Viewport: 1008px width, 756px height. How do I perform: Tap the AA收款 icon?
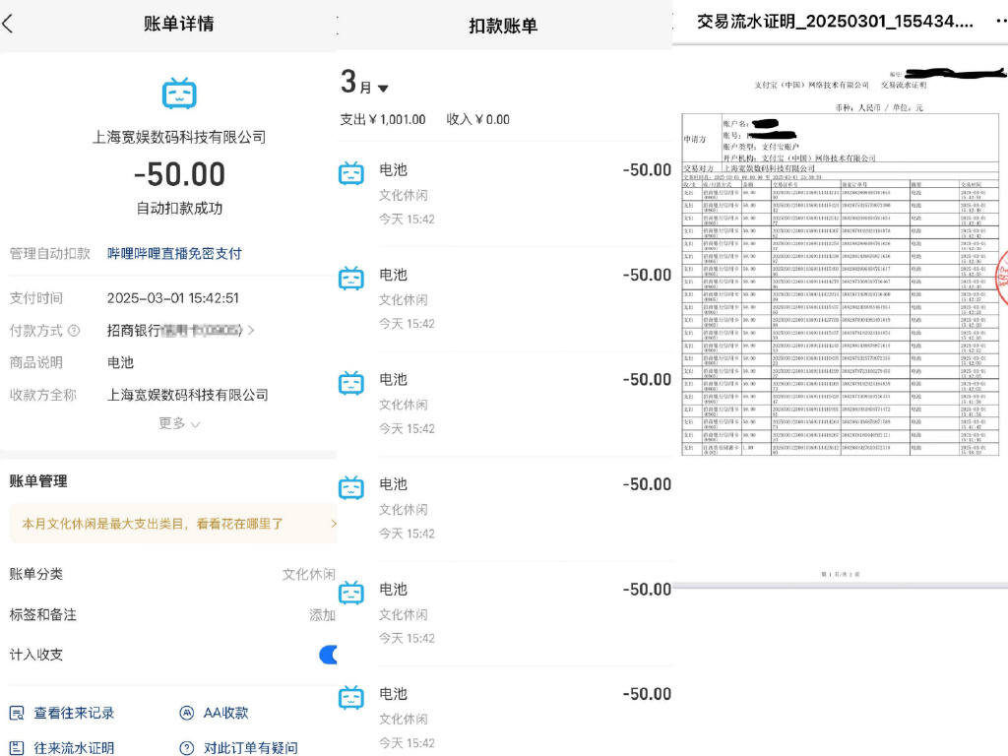click(187, 713)
